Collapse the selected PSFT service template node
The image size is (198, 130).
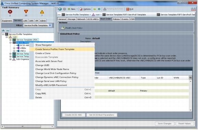pos(10,43)
